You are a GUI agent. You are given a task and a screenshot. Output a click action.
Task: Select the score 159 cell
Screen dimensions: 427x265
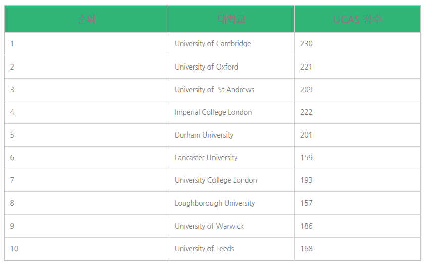pos(357,158)
